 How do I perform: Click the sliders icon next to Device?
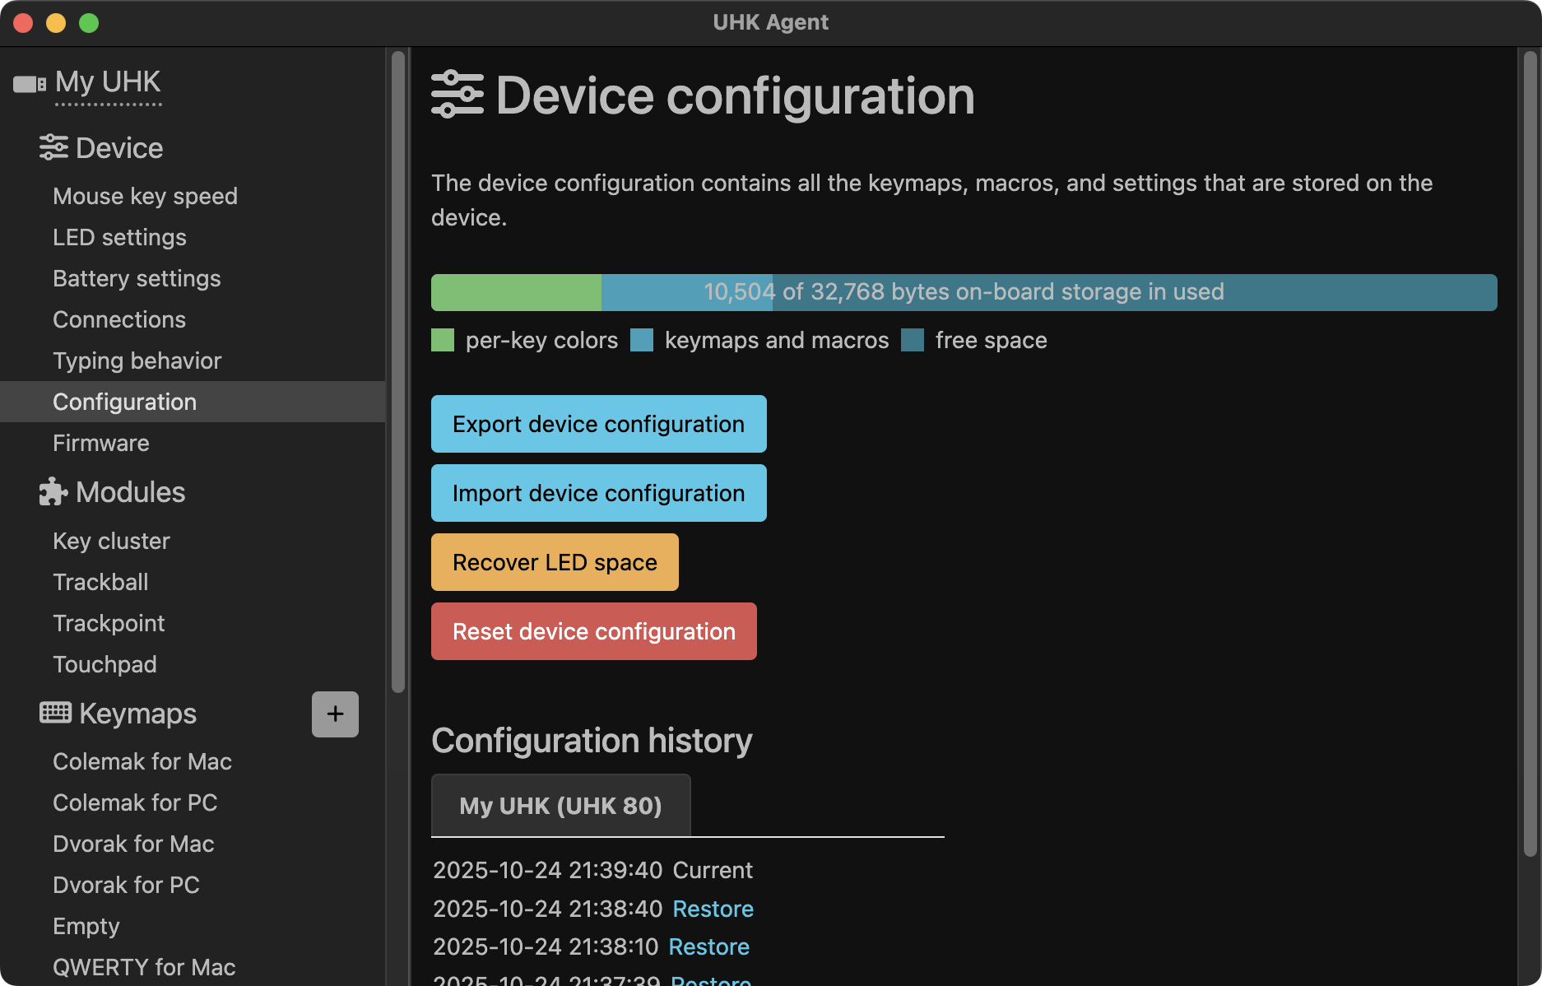[53, 148]
